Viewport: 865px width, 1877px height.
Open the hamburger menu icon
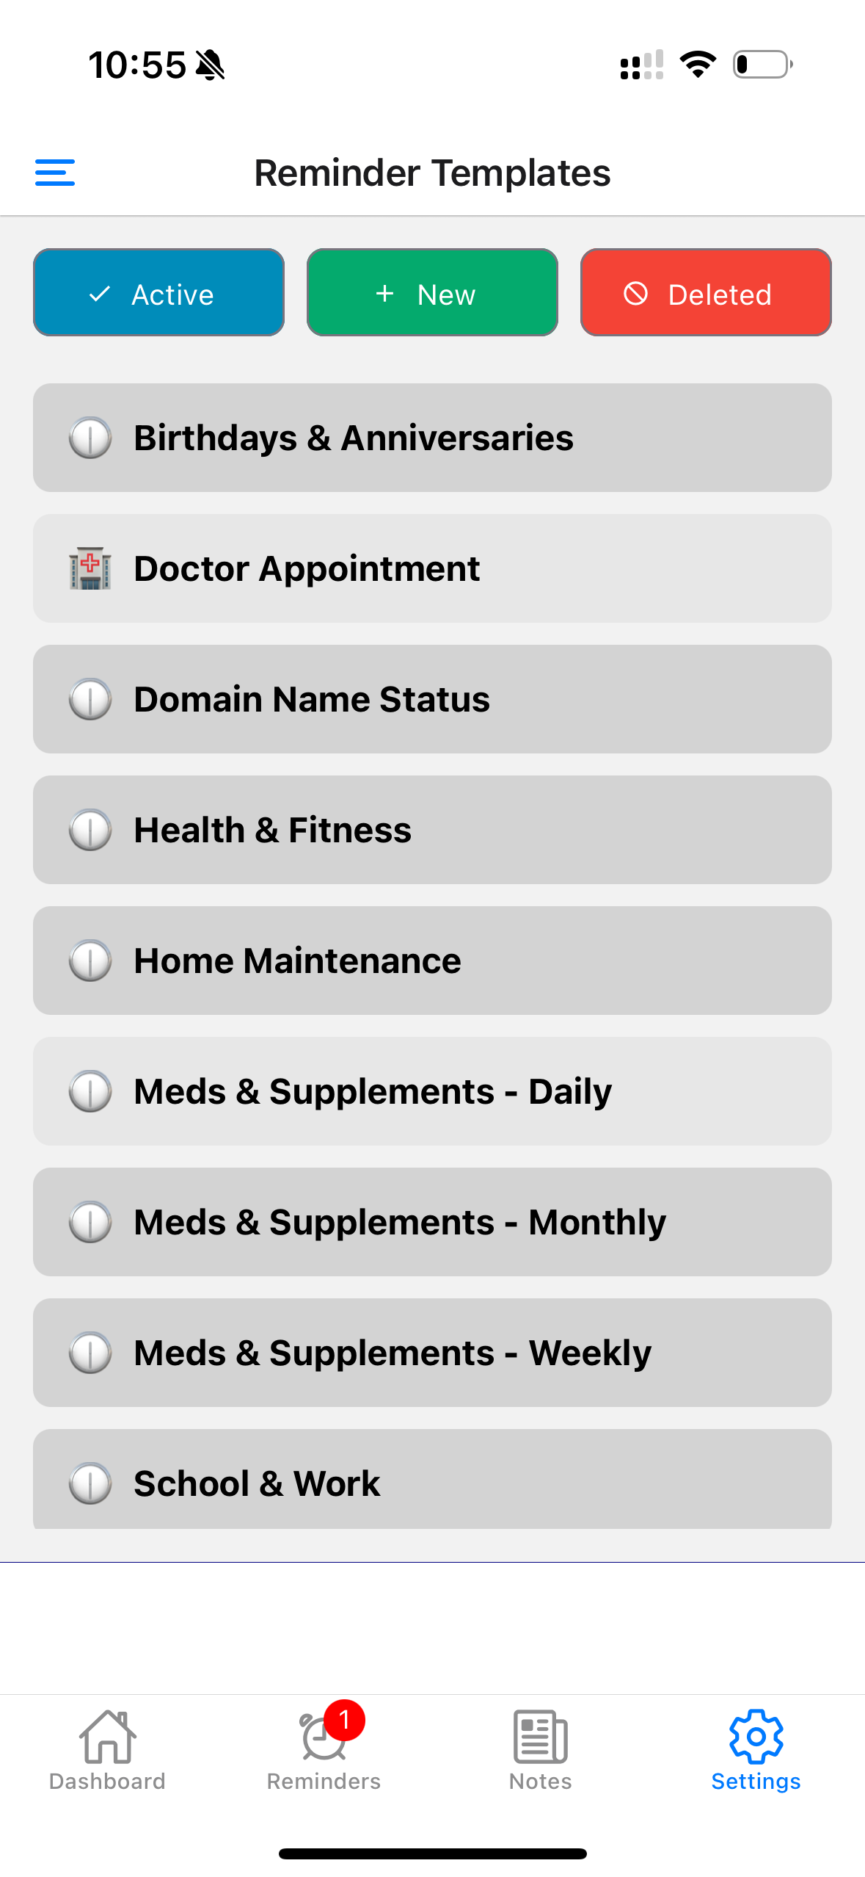[x=55, y=173]
